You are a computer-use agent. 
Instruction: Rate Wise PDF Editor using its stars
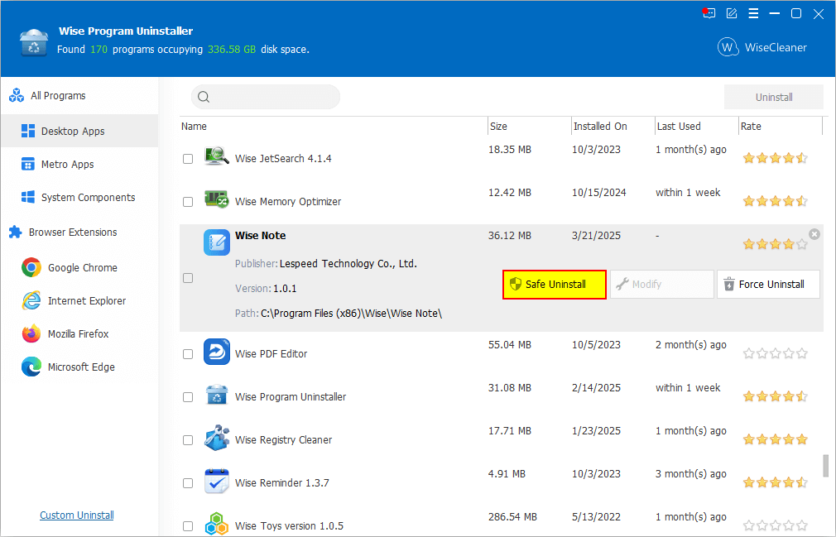[776, 353]
